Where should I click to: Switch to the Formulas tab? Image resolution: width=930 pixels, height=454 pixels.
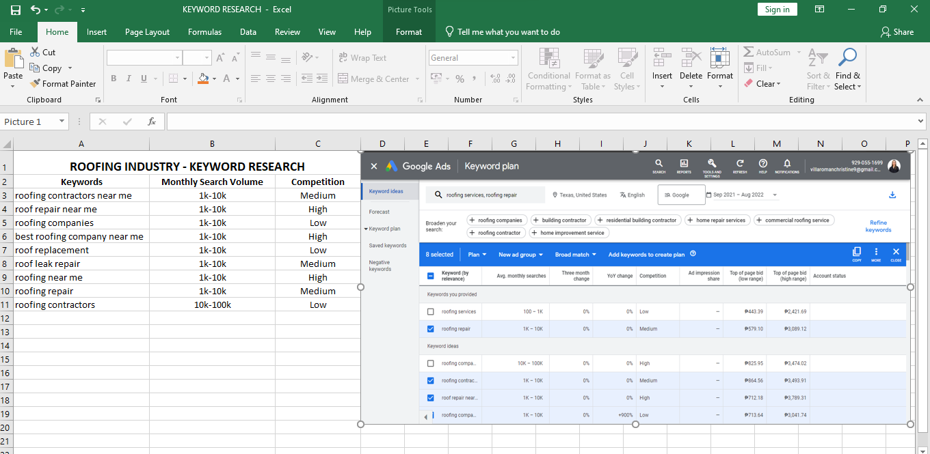point(204,31)
